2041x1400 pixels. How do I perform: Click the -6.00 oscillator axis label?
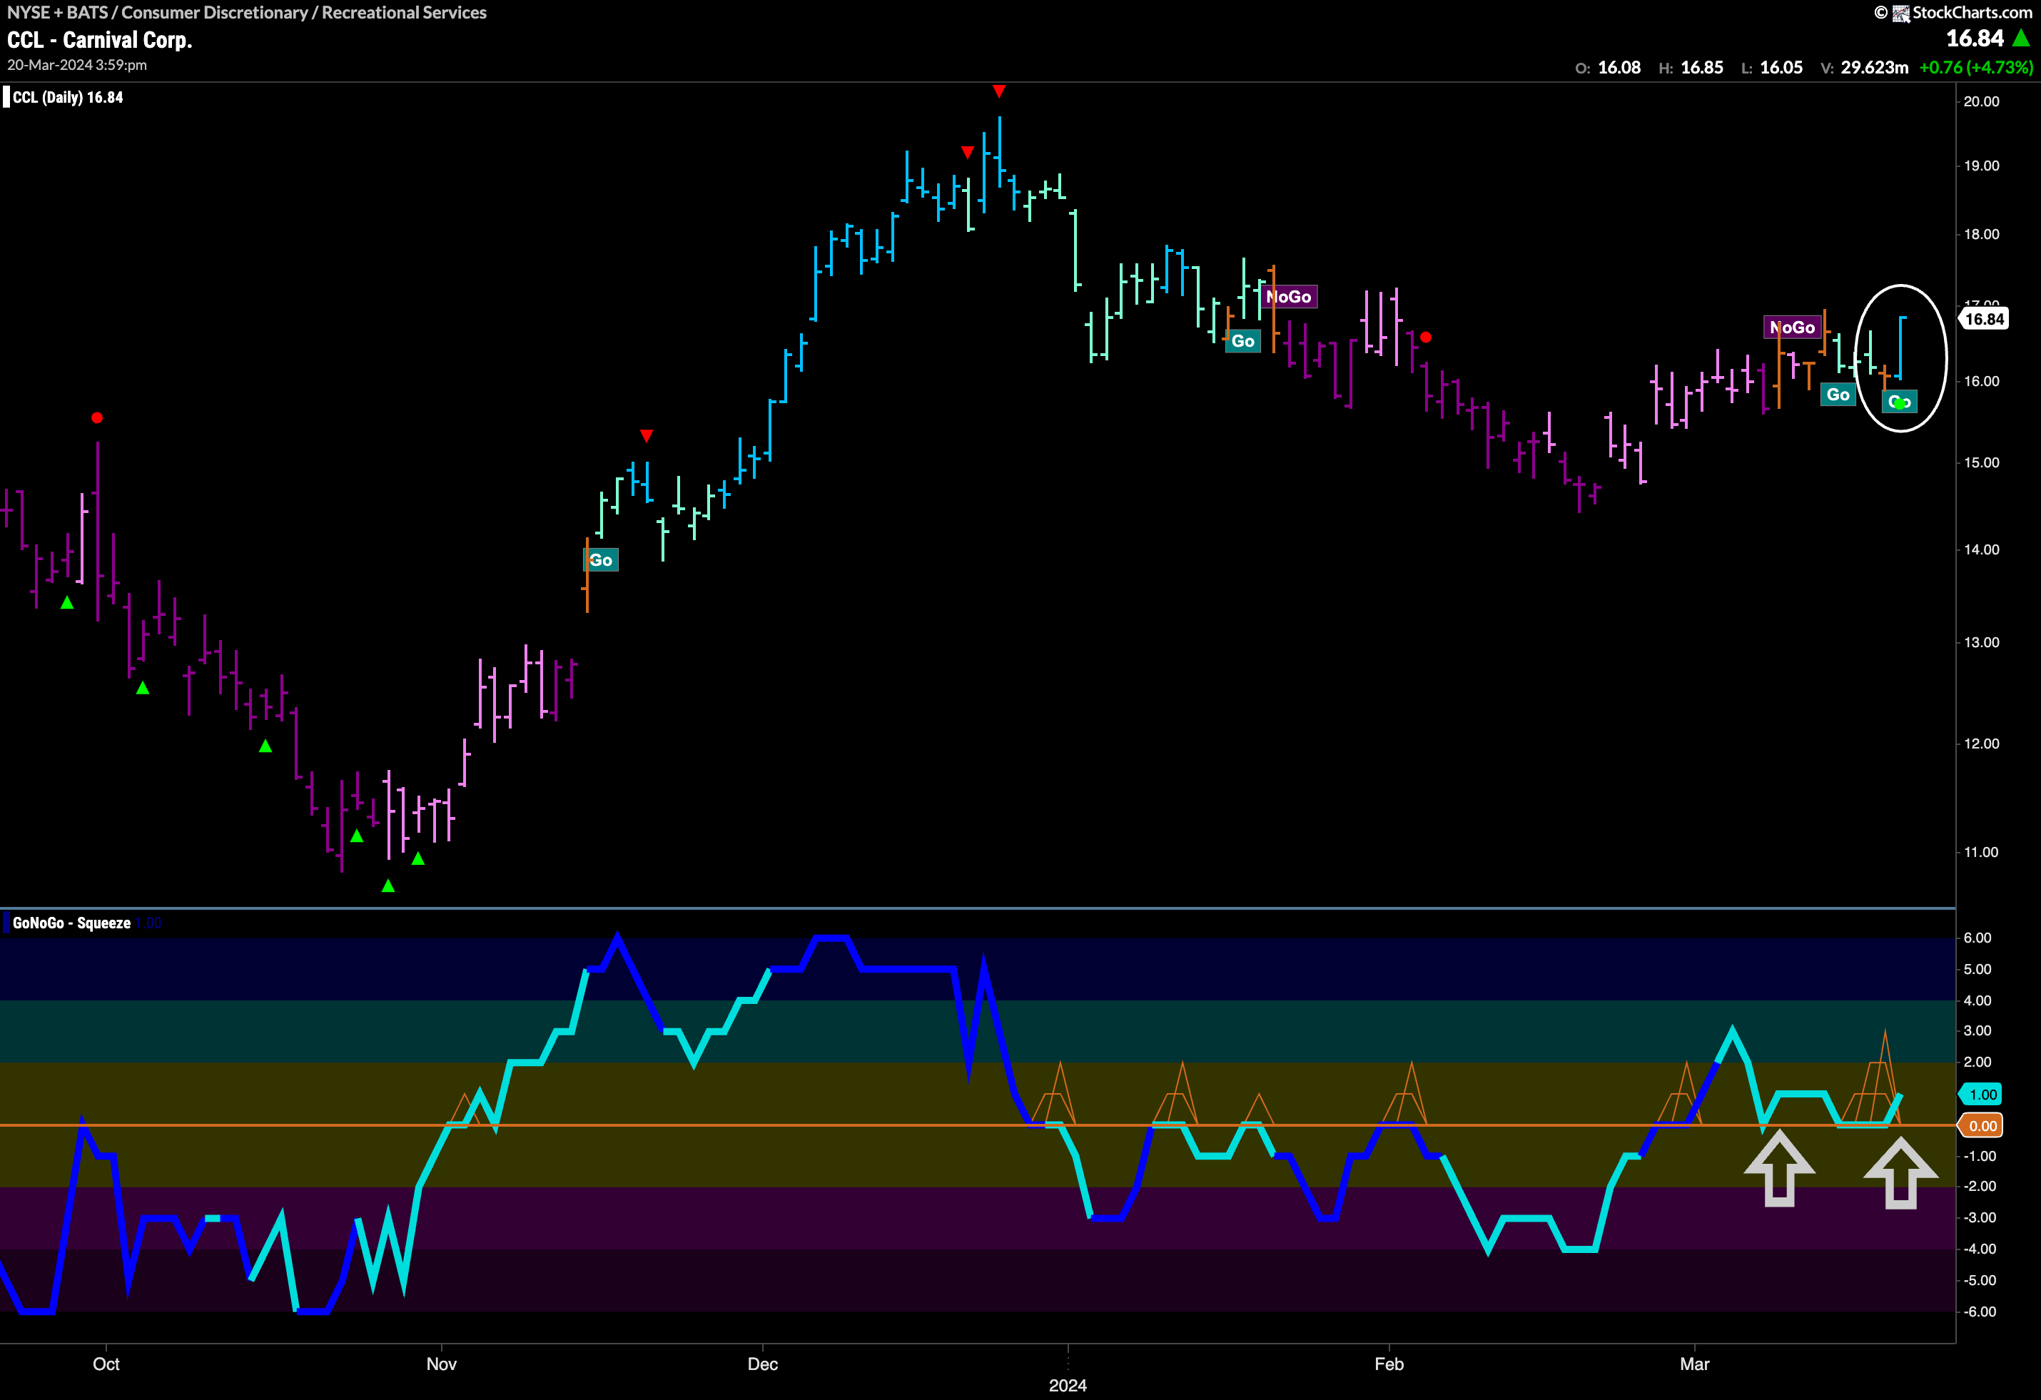pos(1979,1312)
